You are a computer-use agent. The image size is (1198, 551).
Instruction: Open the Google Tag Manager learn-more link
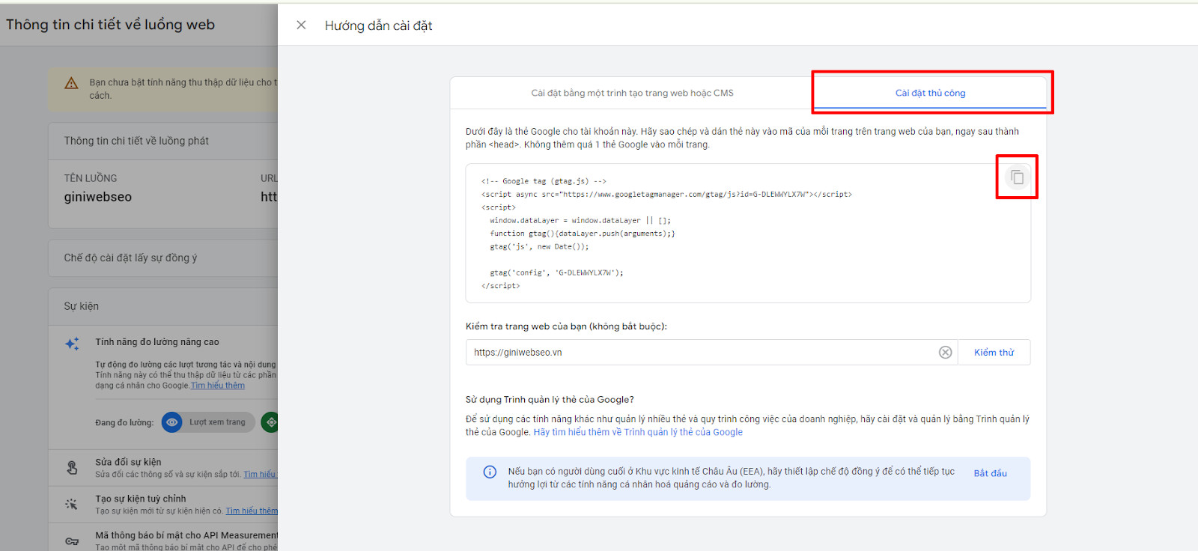coord(638,432)
